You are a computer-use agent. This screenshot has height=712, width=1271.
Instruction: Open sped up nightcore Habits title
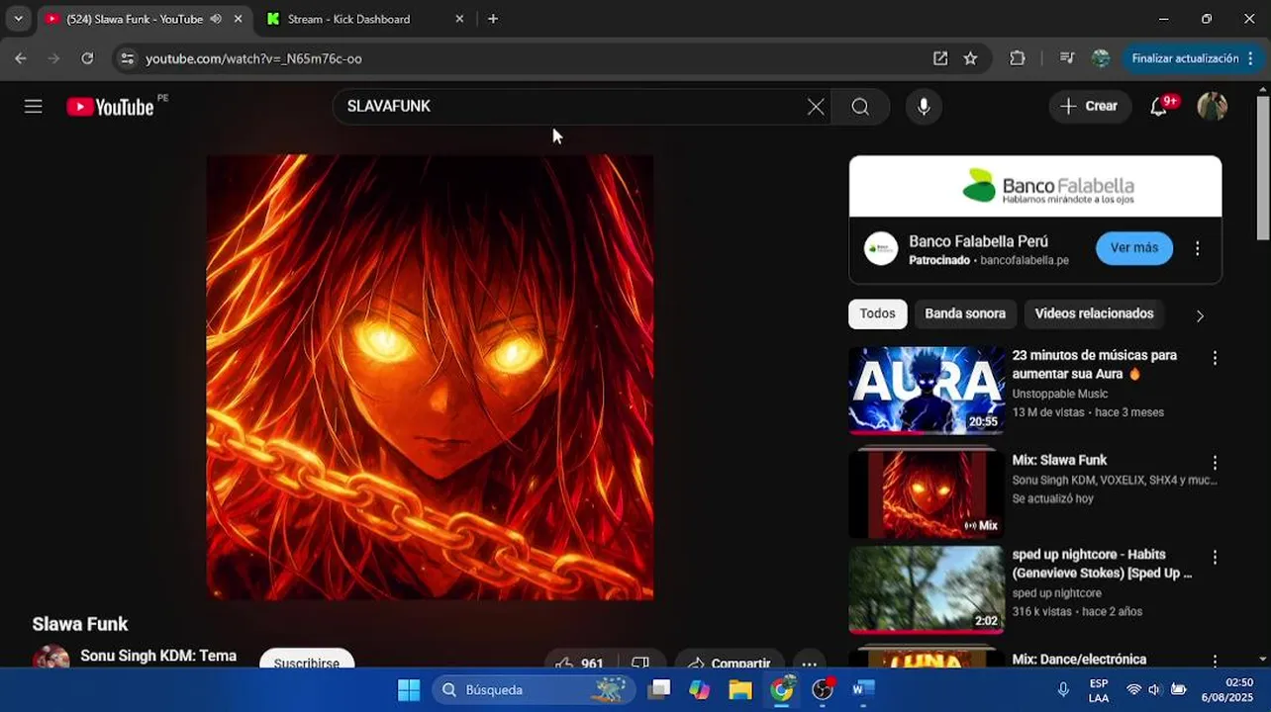1102,564
